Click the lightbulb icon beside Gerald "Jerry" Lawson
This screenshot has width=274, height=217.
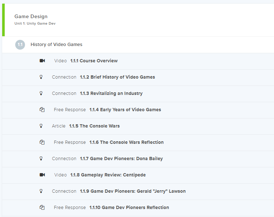[x=41, y=191]
